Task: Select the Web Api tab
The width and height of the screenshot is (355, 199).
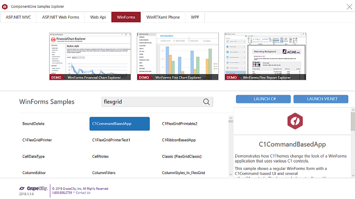Action: point(98,17)
